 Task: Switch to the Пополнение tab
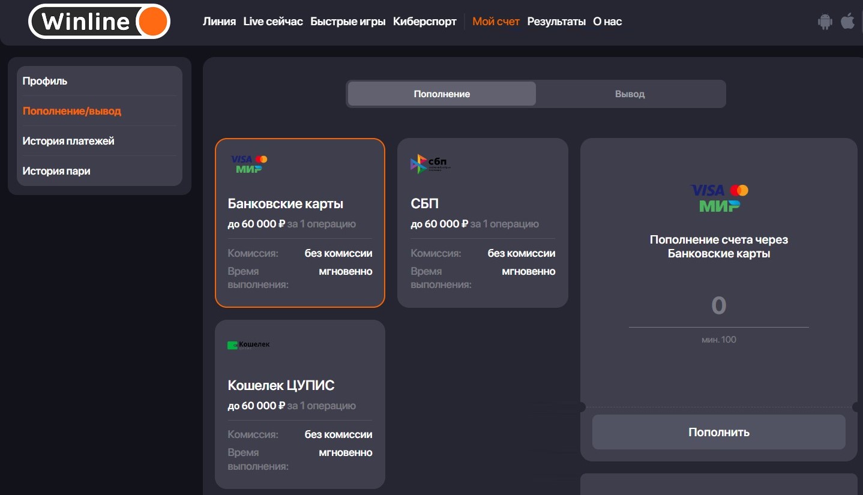click(442, 94)
